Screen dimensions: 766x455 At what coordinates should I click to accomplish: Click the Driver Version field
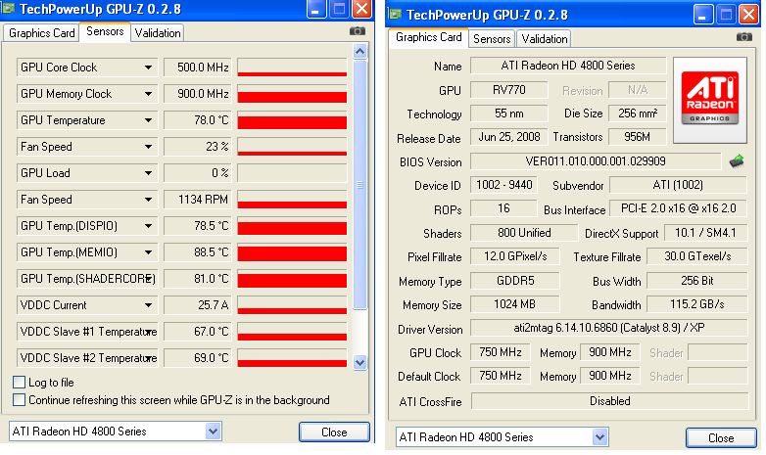(x=608, y=328)
